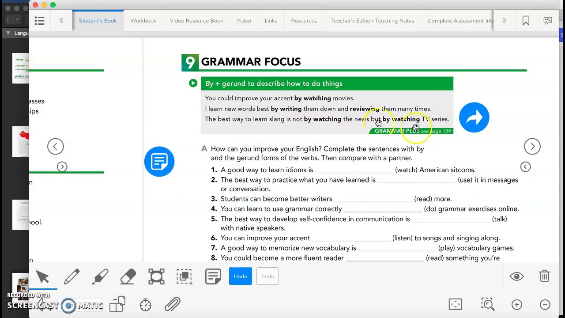Click 'By + gerund to describe how to do things'

[274, 83]
